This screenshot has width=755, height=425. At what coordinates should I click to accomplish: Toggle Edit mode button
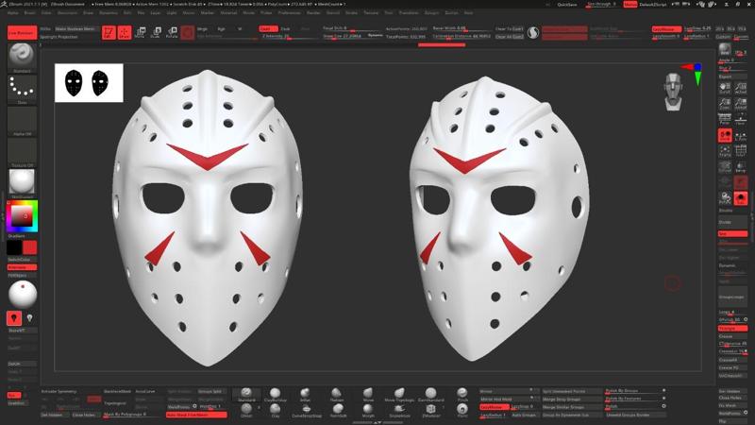click(109, 32)
